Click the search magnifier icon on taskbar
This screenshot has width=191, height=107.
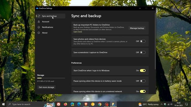point(10,104)
